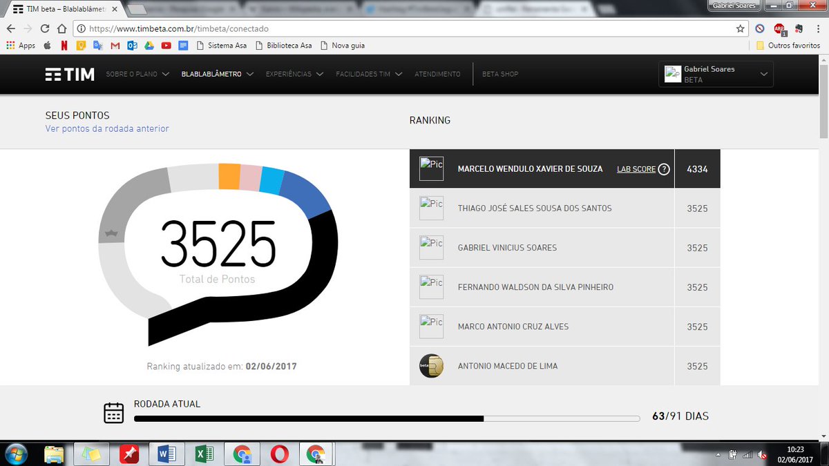Open the Apple bookmark icon
The width and height of the screenshot is (829, 466).
coord(47,46)
